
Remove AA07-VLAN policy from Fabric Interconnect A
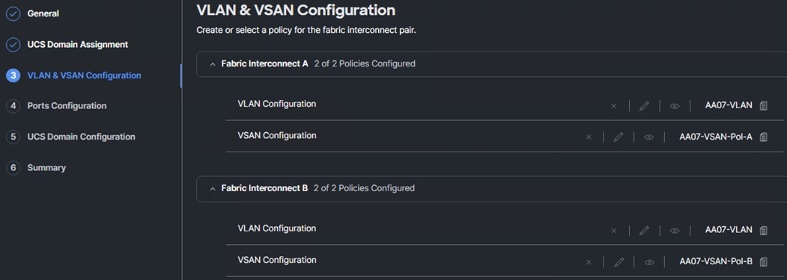(613, 106)
